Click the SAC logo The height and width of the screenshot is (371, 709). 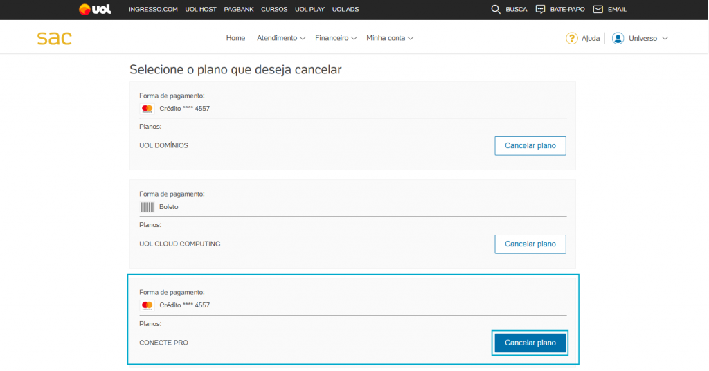click(54, 38)
